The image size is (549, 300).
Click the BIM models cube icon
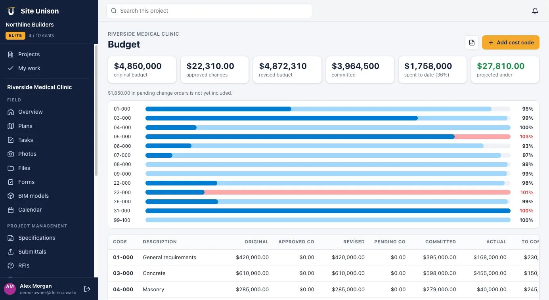pos(11,196)
